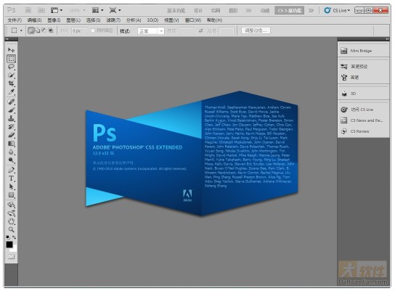The width and height of the screenshot is (395, 291).
Task: Select the History Brush tool
Action: (x=11, y=126)
